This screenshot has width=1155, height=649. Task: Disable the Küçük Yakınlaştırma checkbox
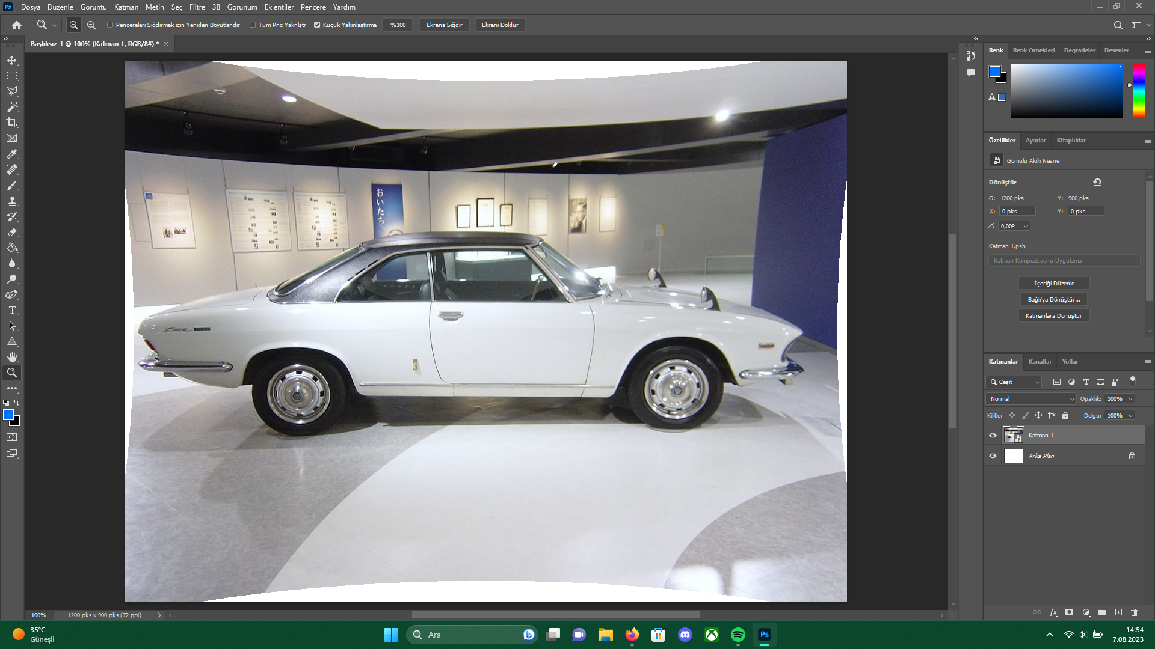(x=317, y=25)
